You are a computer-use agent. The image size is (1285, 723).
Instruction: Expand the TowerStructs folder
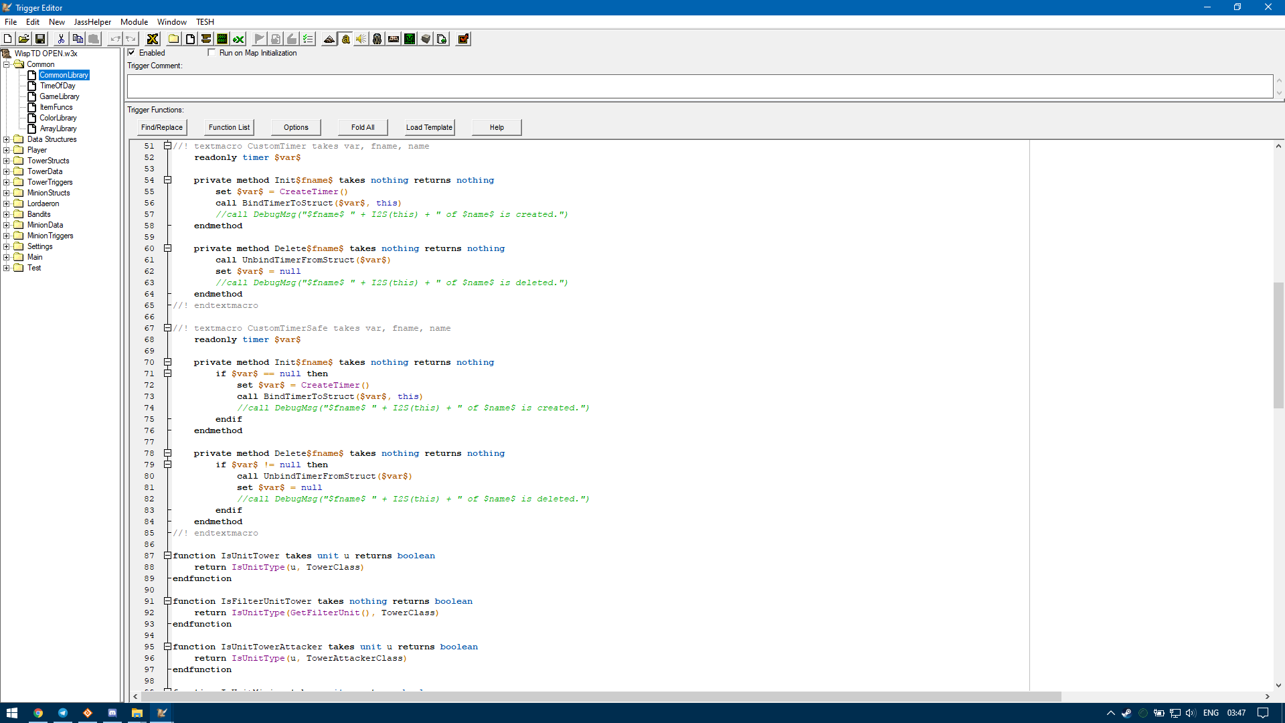coord(7,161)
